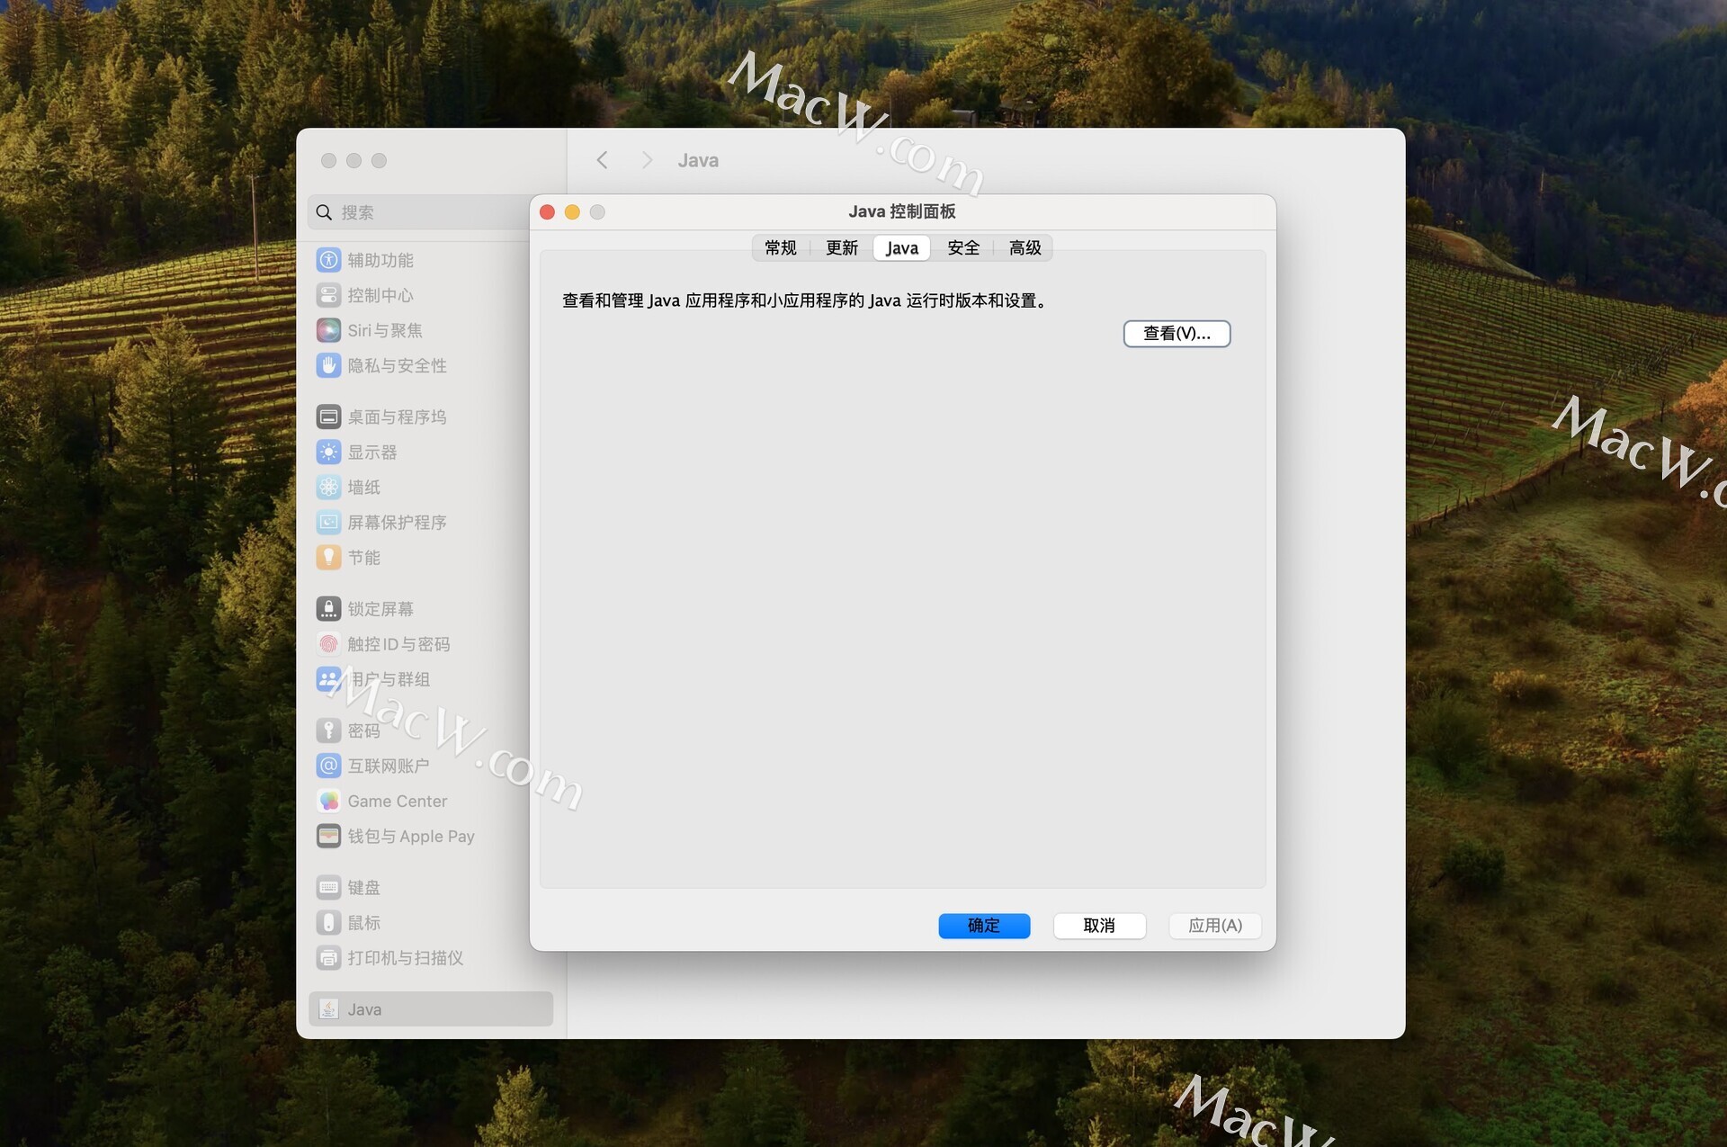Open the Lock Screen (锁定屏幕) icon
The width and height of the screenshot is (1727, 1147).
pos(328,609)
